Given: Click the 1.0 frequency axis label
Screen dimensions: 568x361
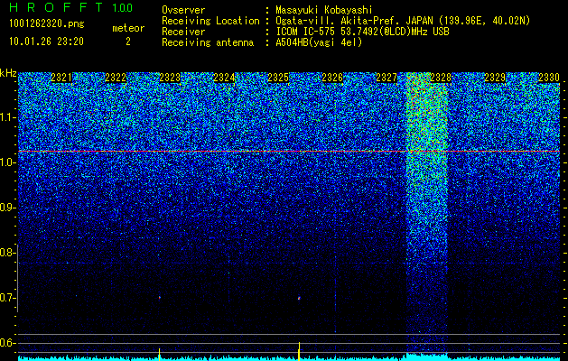Looking at the screenshot, I should [x=7, y=163].
